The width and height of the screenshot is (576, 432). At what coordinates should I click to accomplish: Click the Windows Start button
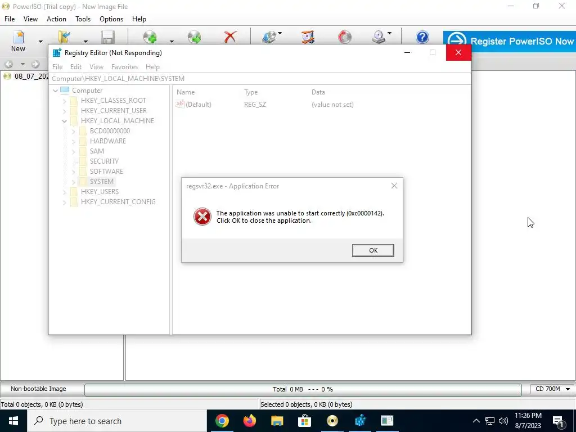pos(13,421)
